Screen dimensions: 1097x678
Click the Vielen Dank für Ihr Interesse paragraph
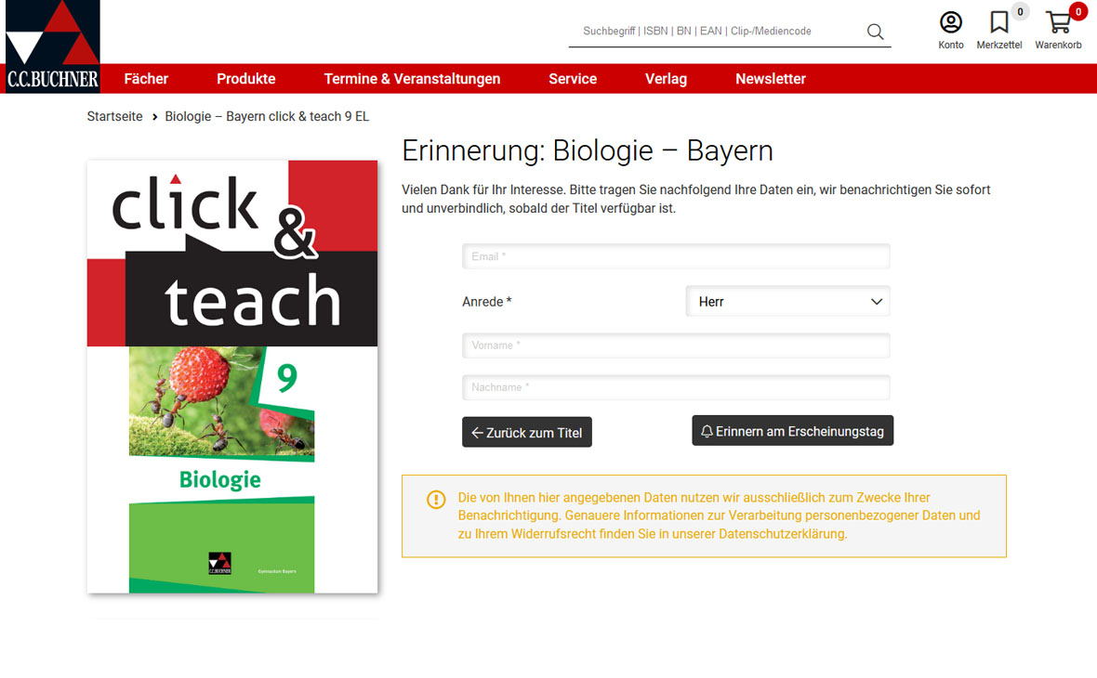pyautogui.click(x=696, y=199)
